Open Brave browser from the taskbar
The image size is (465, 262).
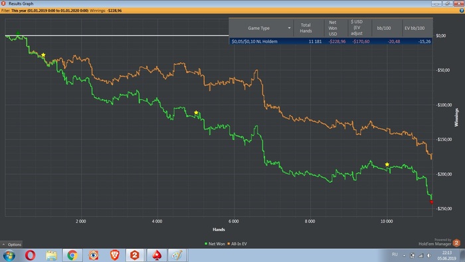pyautogui.click(x=114, y=255)
